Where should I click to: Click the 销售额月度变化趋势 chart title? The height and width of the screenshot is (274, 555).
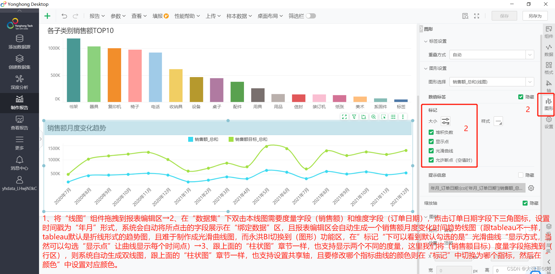(x=77, y=128)
